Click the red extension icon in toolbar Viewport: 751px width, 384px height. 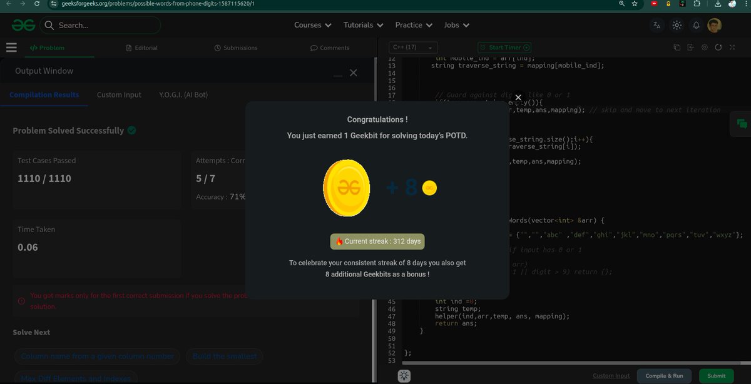[x=654, y=4]
